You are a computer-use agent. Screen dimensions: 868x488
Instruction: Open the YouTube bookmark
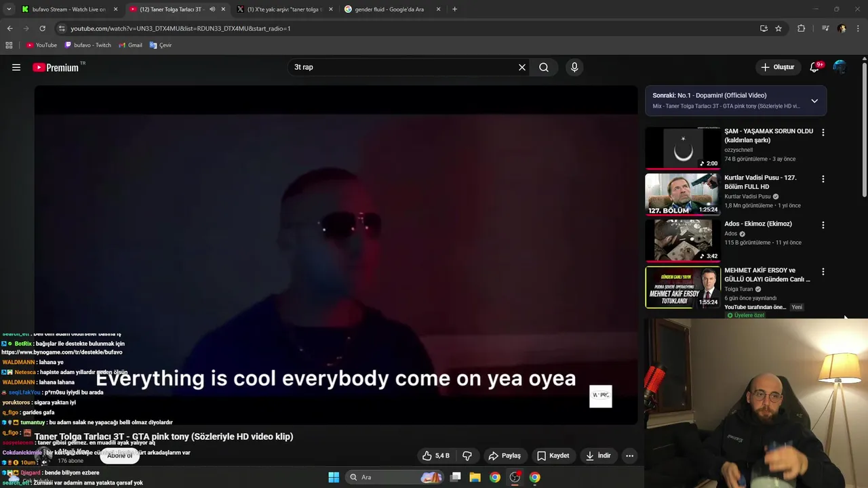[x=41, y=45]
